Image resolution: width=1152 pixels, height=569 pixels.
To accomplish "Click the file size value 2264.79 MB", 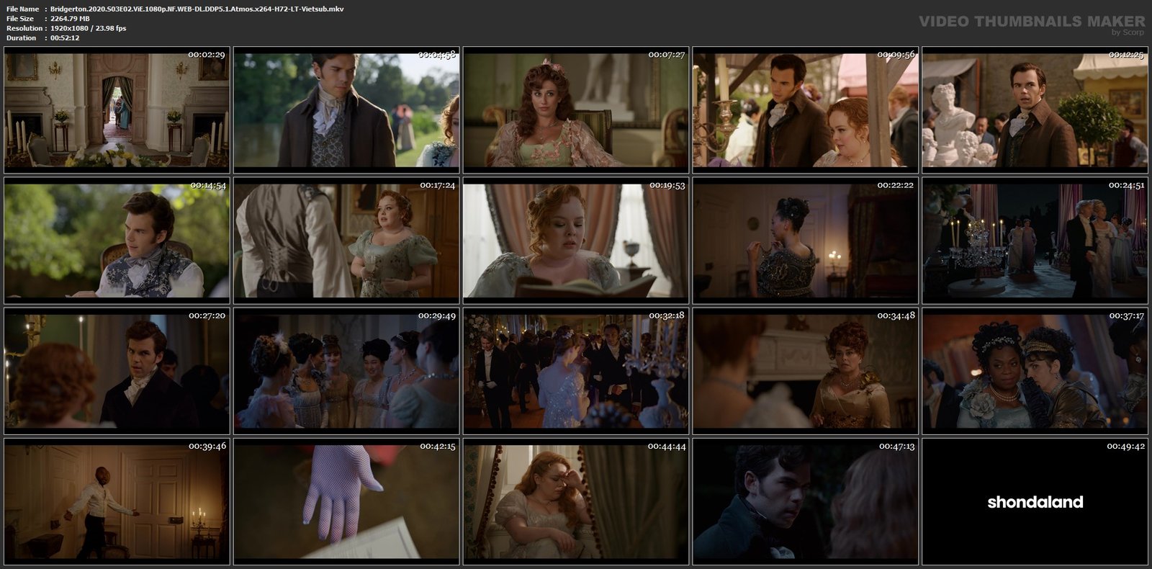I will pyautogui.click(x=71, y=19).
